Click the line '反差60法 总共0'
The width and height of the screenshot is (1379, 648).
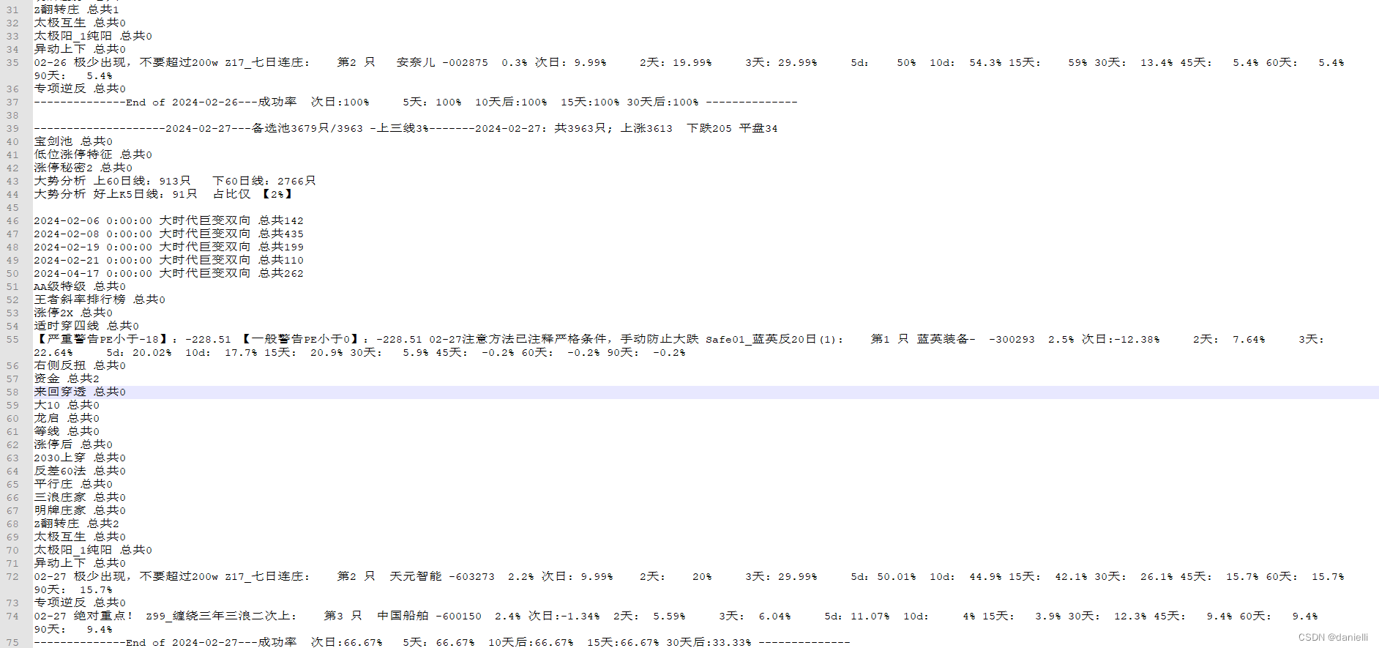pos(80,471)
